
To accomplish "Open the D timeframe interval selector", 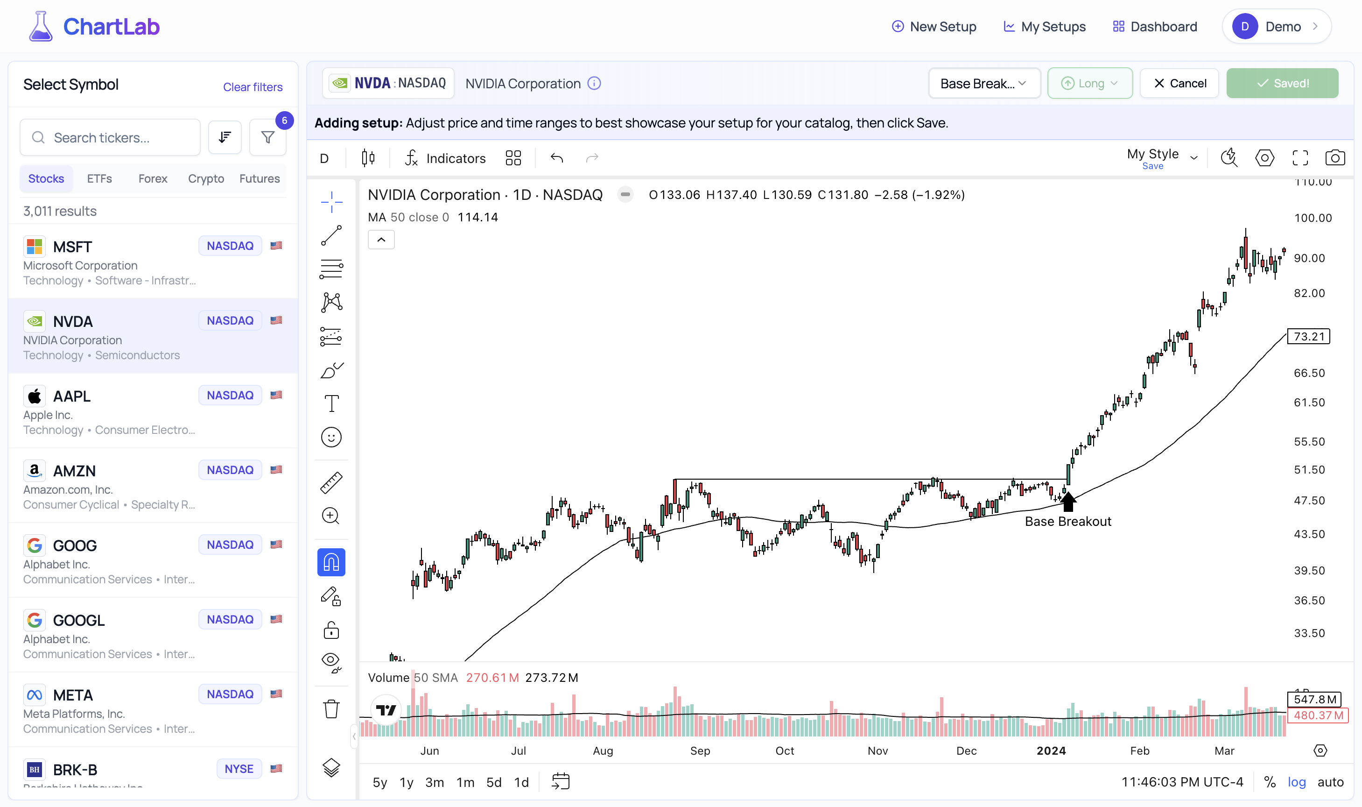I will 324,158.
